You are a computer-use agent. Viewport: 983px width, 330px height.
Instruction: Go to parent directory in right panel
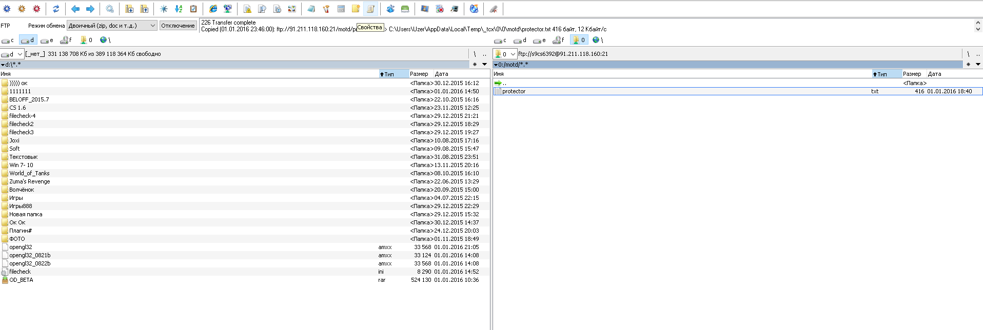click(978, 54)
